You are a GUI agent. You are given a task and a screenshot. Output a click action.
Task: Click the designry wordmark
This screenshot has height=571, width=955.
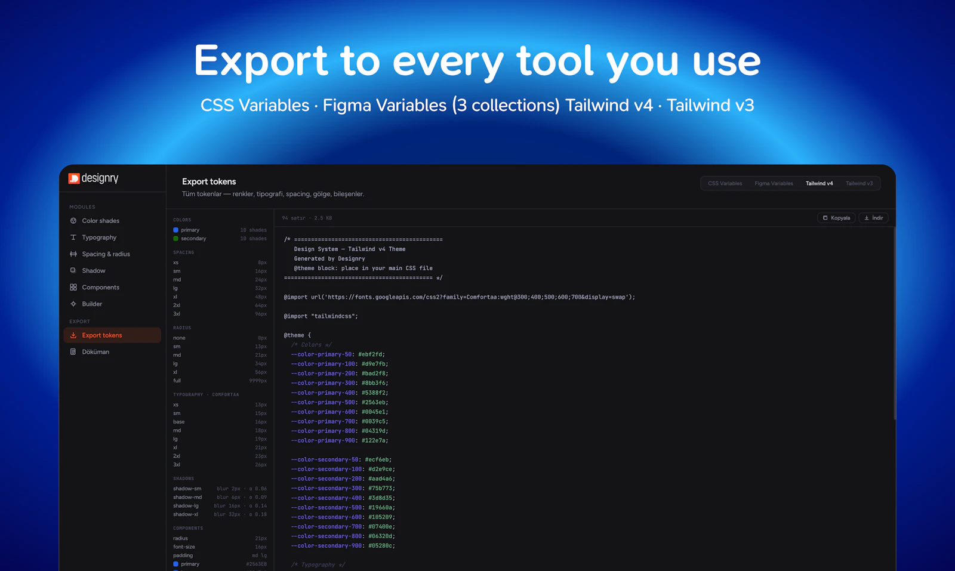pos(100,178)
